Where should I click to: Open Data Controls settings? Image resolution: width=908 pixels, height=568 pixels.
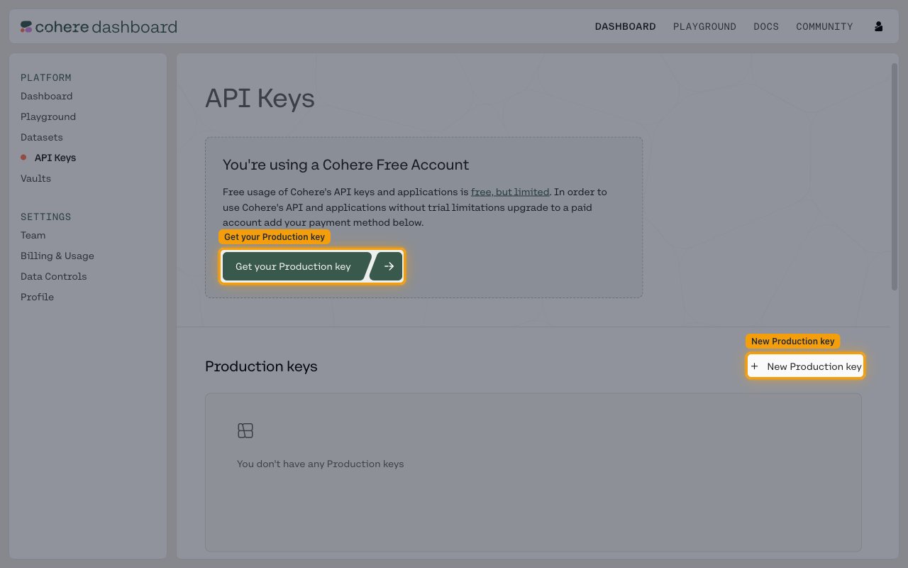(x=53, y=276)
